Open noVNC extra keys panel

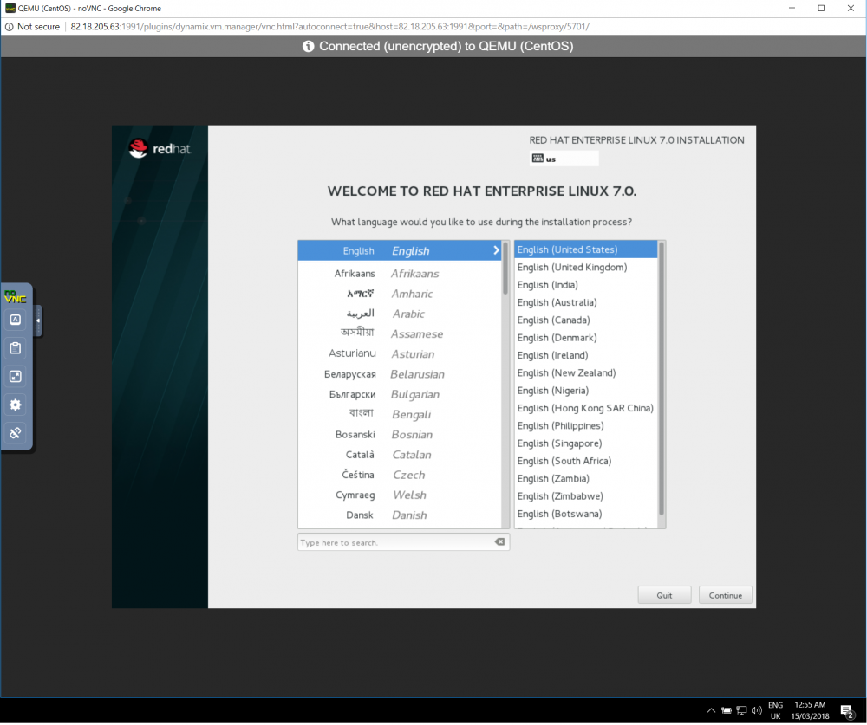pyautogui.click(x=16, y=320)
